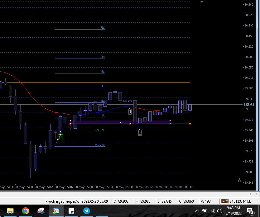Click the red trendline right end handle

click(190, 124)
